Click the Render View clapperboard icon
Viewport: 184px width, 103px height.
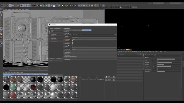point(32,5)
